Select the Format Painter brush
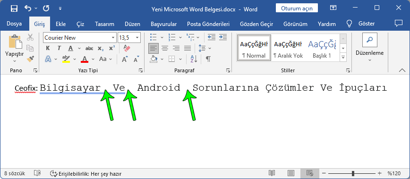This screenshot has height=179, width=410. coord(30,59)
